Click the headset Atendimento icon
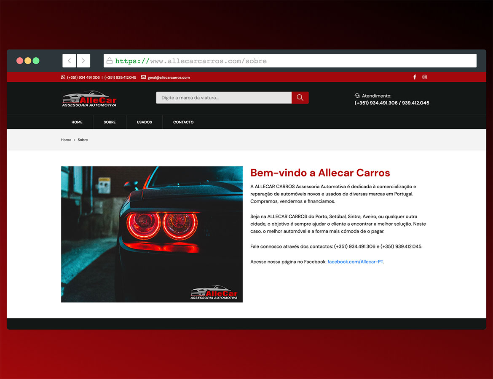493x379 pixels. coord(357,96)
